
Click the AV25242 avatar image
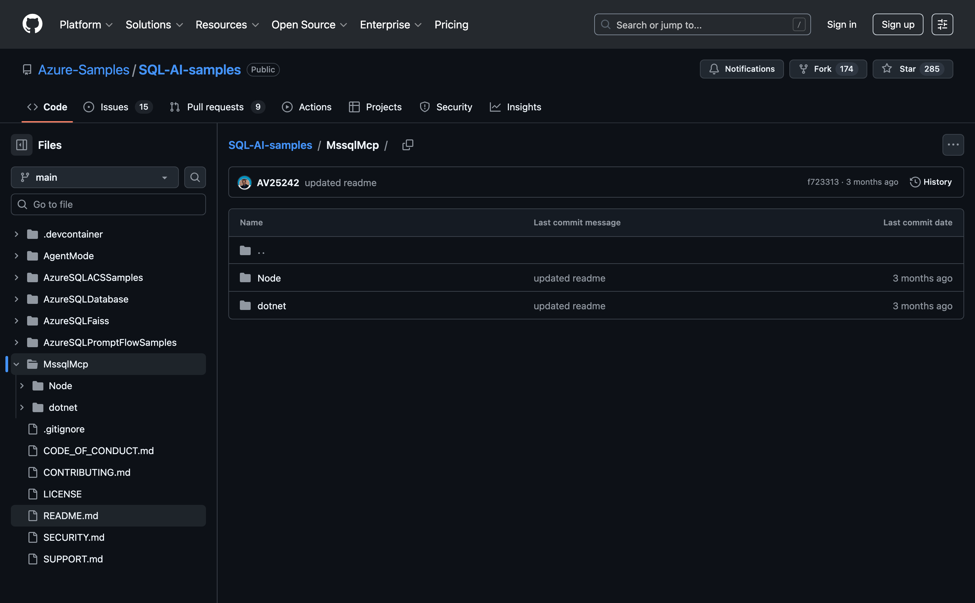[244, 183]
